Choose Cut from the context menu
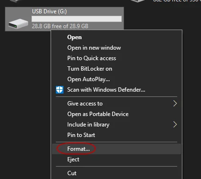This screenshot has width=201, height=179. (116, 173)
